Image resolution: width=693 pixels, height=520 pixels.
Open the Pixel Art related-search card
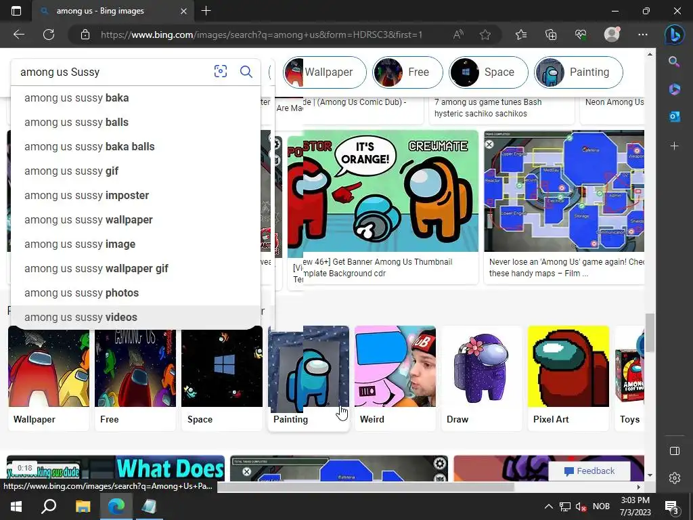tap(568, 378)
